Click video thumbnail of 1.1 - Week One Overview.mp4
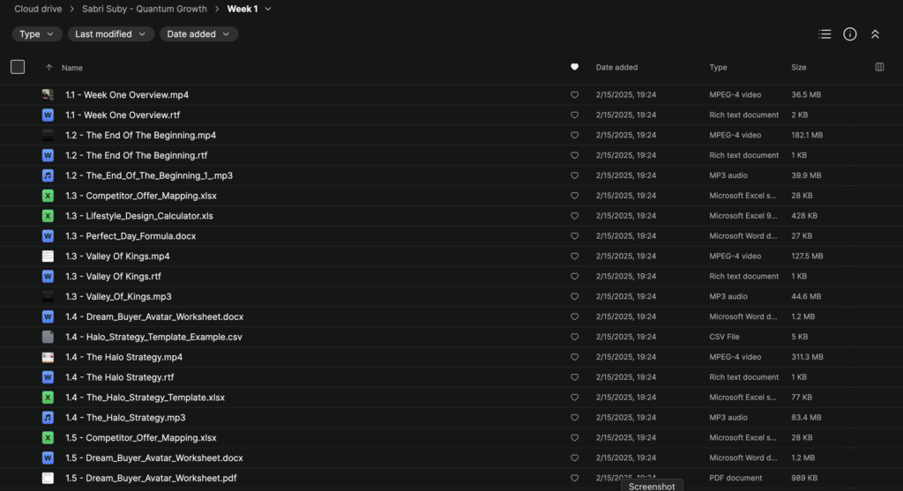This screenshot has height=491, width=903. coord(48,94)
